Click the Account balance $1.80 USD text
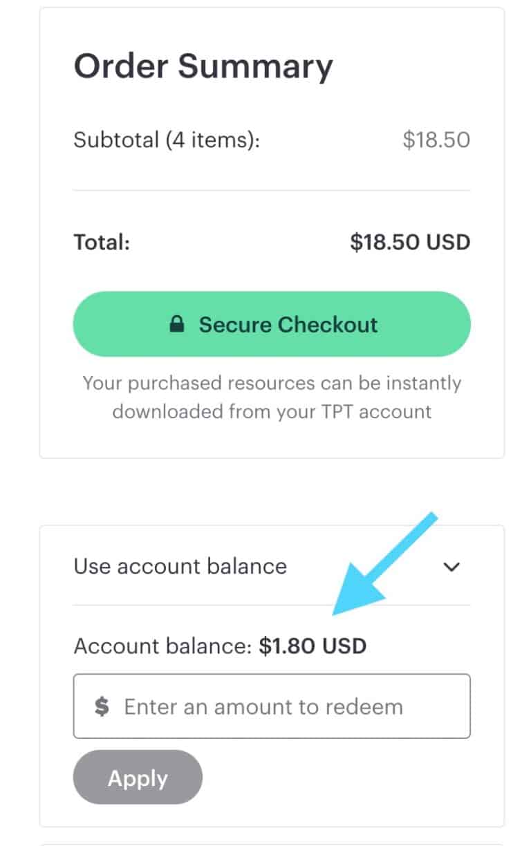531x846 pixels. [x=220, y=646]
